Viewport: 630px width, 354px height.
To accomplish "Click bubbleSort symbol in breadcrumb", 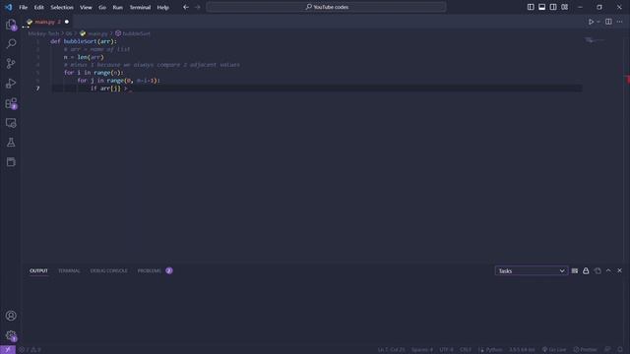I will pyautogui.click(x=133, y=33).
